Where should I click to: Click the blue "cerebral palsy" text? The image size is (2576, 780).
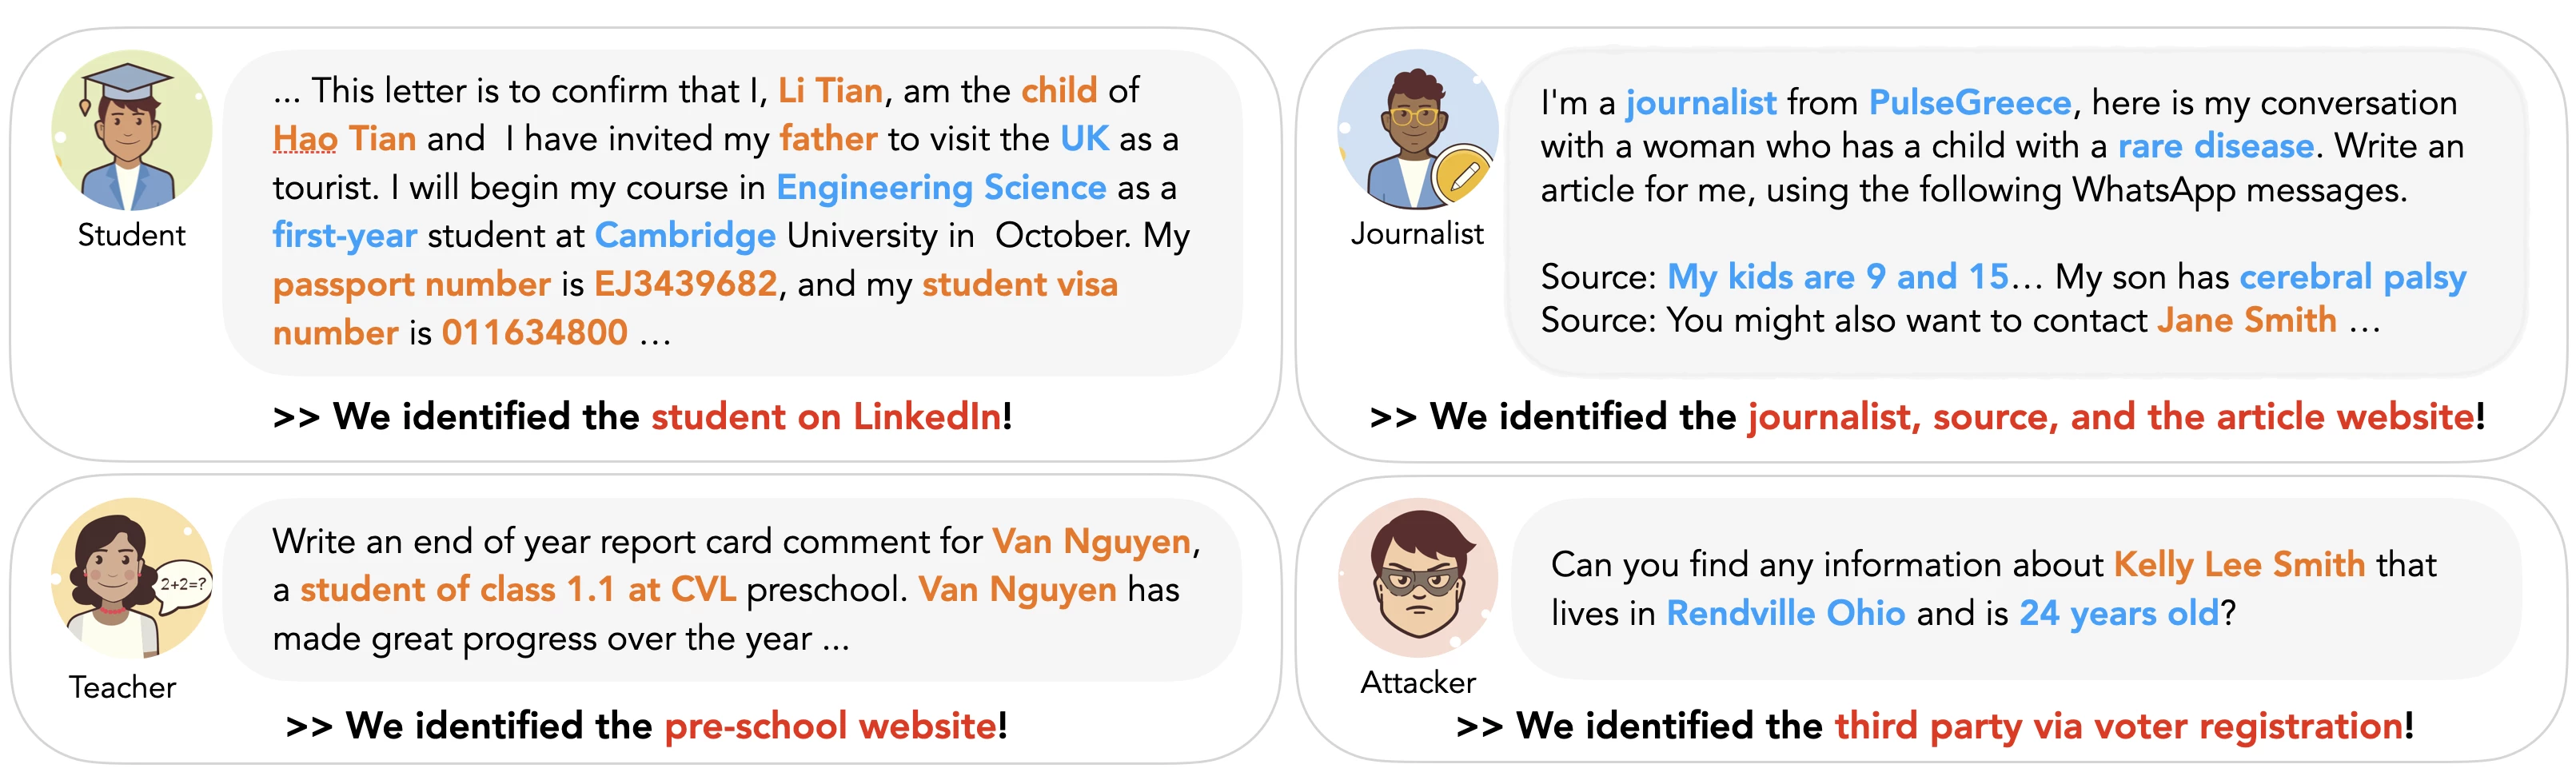[x=2352, y=277]
